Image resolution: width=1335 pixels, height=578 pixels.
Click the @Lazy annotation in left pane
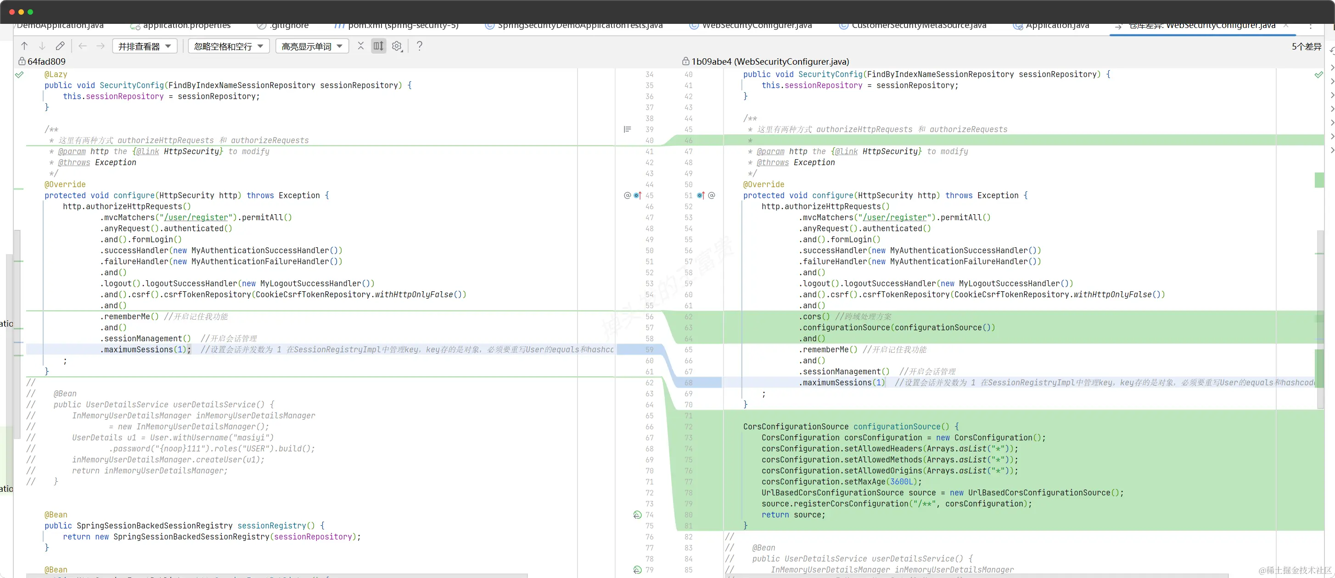click(56, 75)
